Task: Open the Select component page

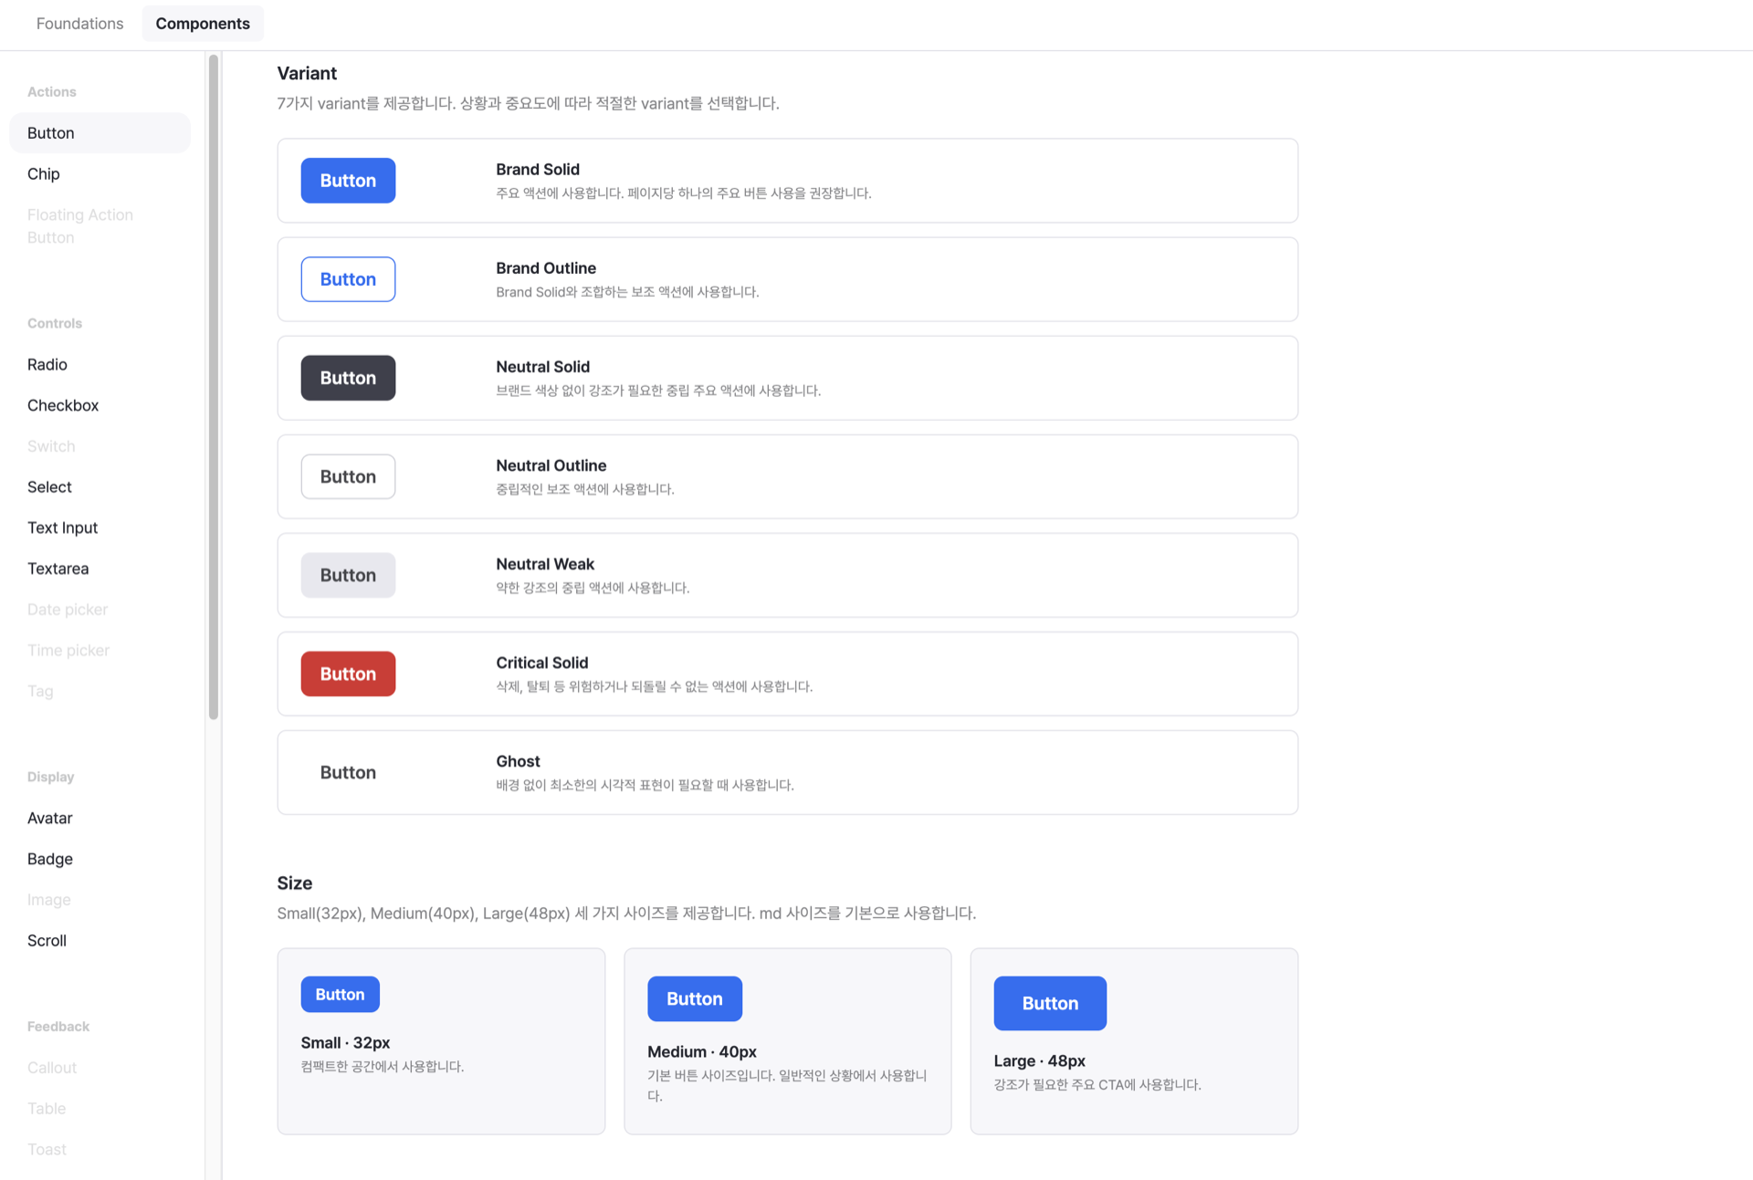Action: point(100,487)
